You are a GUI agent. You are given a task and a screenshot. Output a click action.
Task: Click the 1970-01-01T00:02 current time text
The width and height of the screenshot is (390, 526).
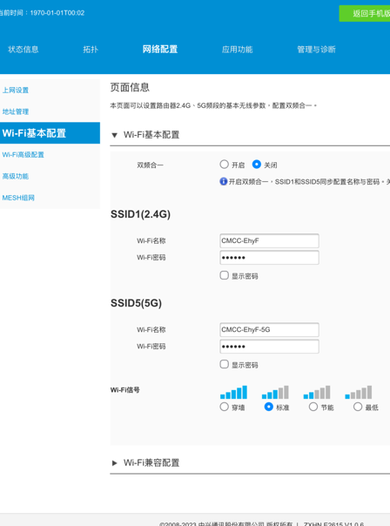click(x=57, y=13)
